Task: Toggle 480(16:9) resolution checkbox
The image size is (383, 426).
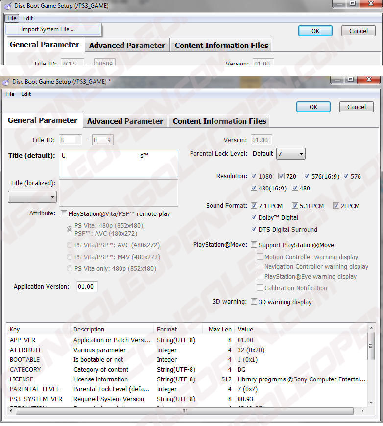Action: point(254,188)
